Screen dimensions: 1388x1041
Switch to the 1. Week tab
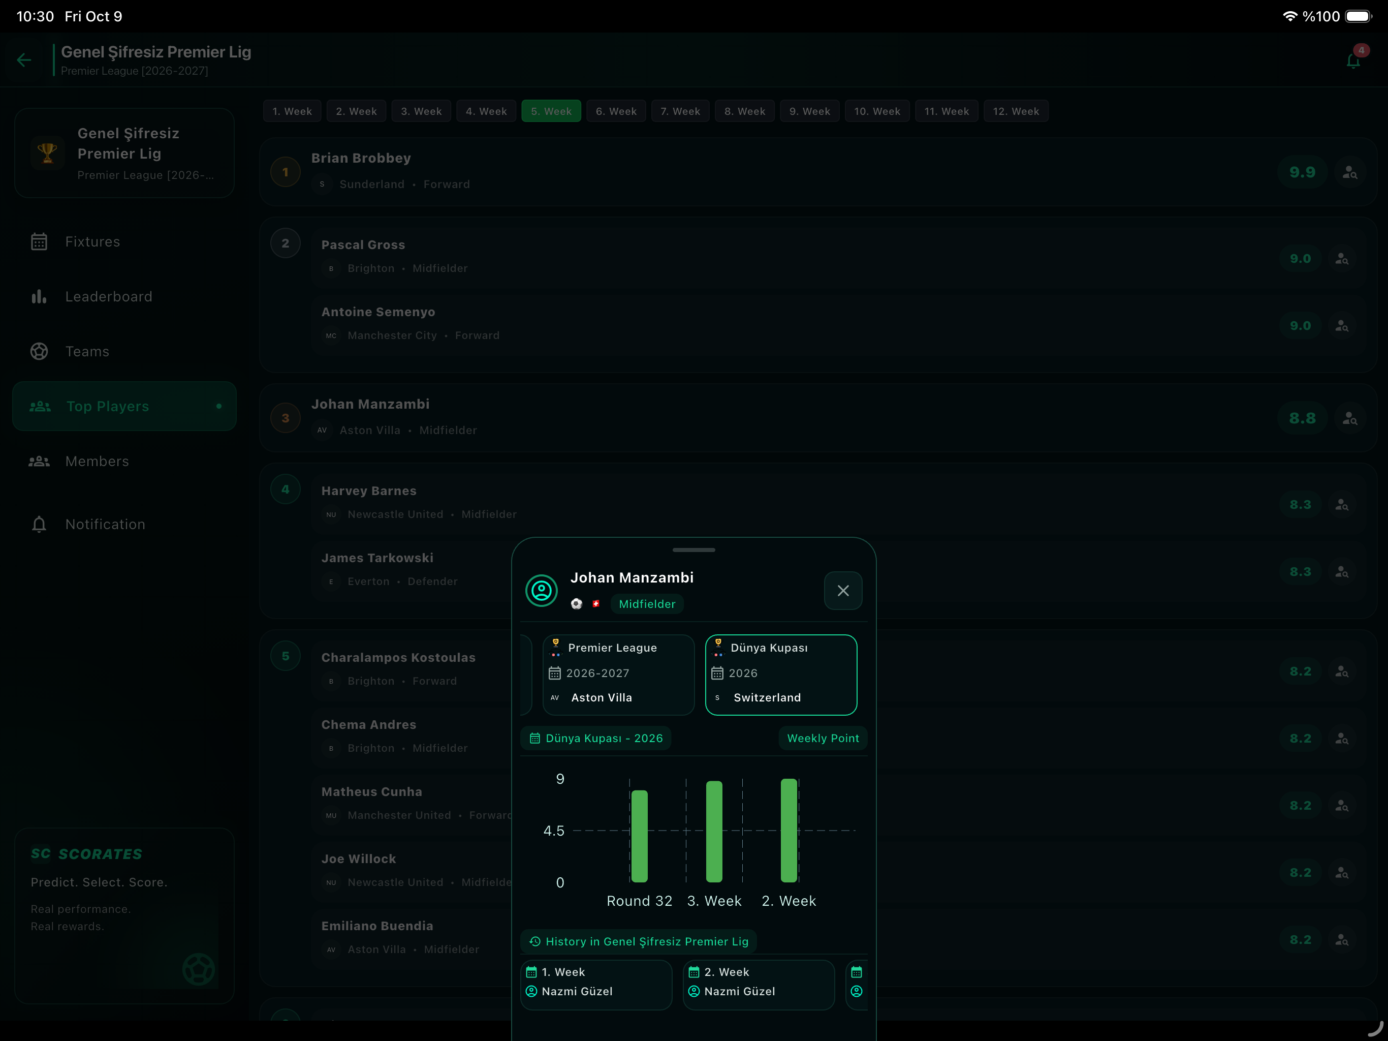[x=292, y=111]
